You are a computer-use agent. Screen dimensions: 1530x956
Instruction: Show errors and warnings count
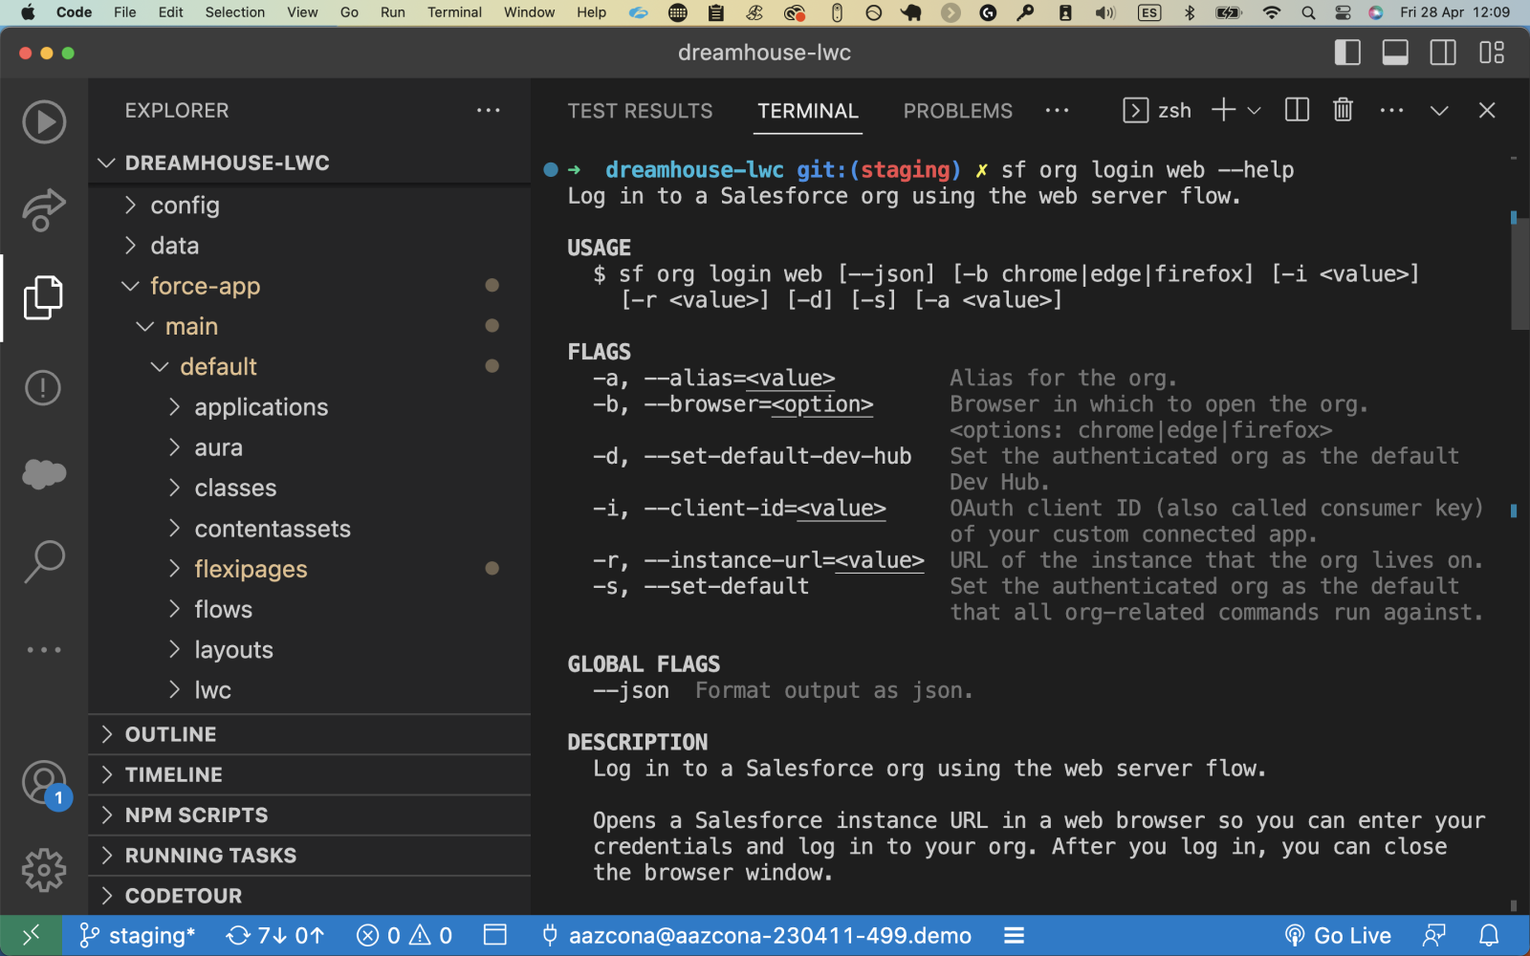404,935
